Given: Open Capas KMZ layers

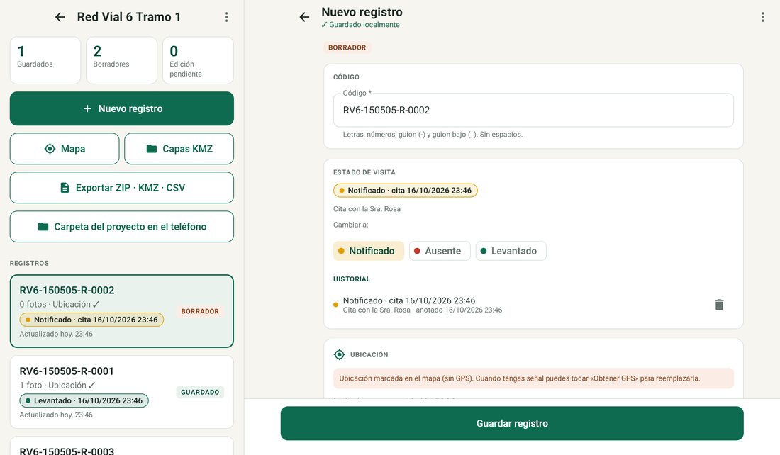Looking at the screenshot, I should pyautogui.click(x=179, y=149).
